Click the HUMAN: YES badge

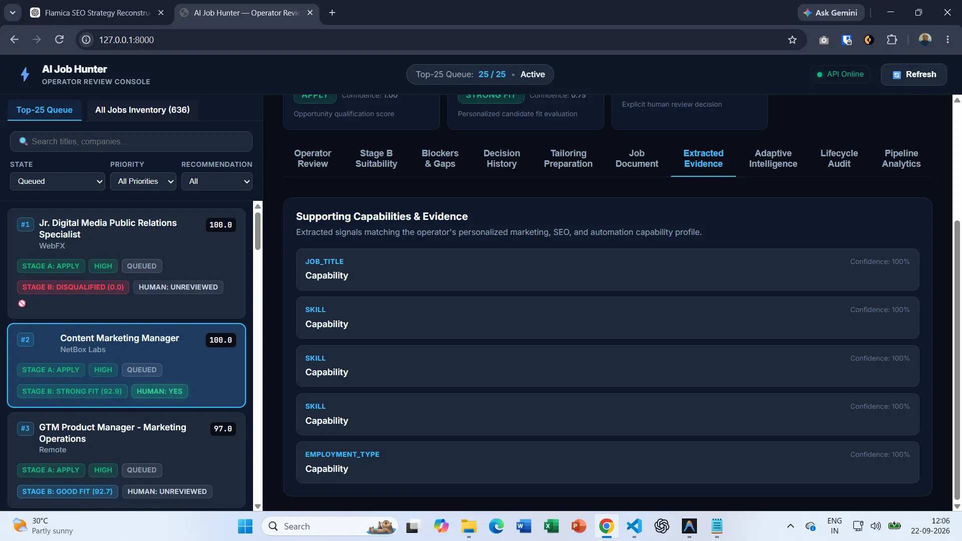coord(159,391)
